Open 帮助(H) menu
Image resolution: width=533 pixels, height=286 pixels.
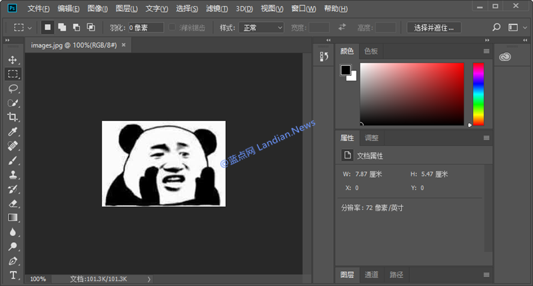coord(336,9)
